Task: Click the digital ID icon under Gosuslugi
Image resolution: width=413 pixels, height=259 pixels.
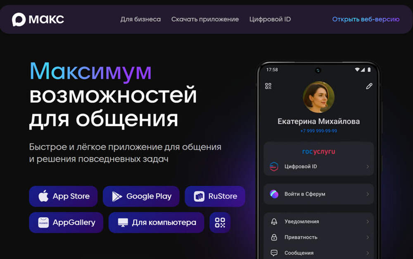Action: pos(274,167)
